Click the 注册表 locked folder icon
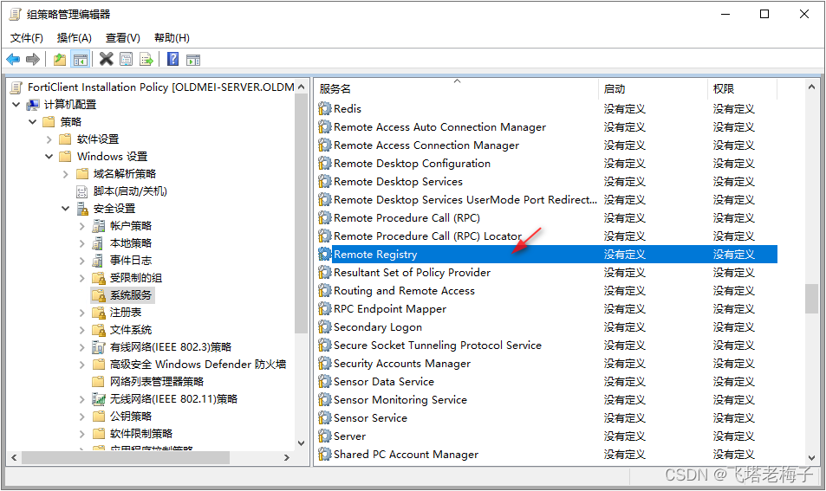 coord(99,313)
